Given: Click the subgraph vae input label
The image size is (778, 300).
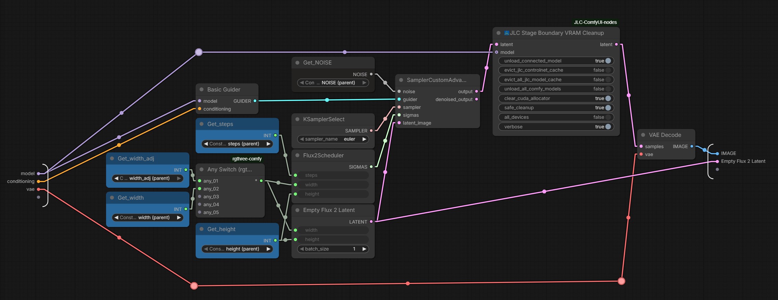Looking at the screenshot, I should point(30,189).
